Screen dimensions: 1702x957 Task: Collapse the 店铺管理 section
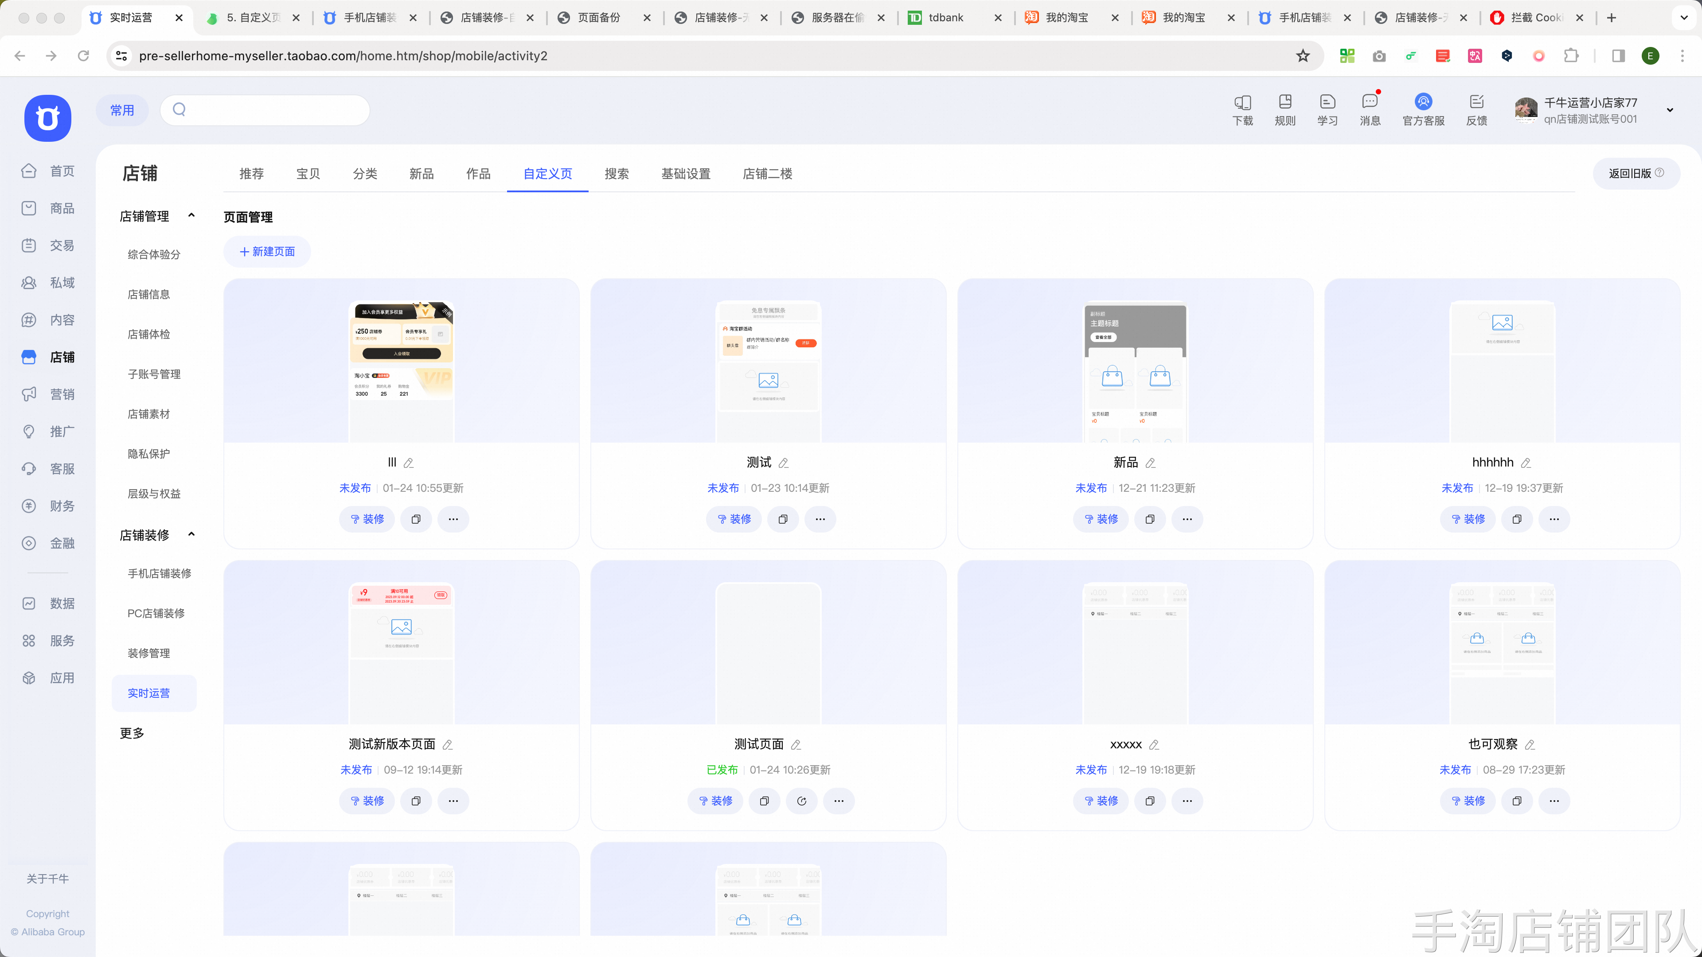click(x=191, y=215)
